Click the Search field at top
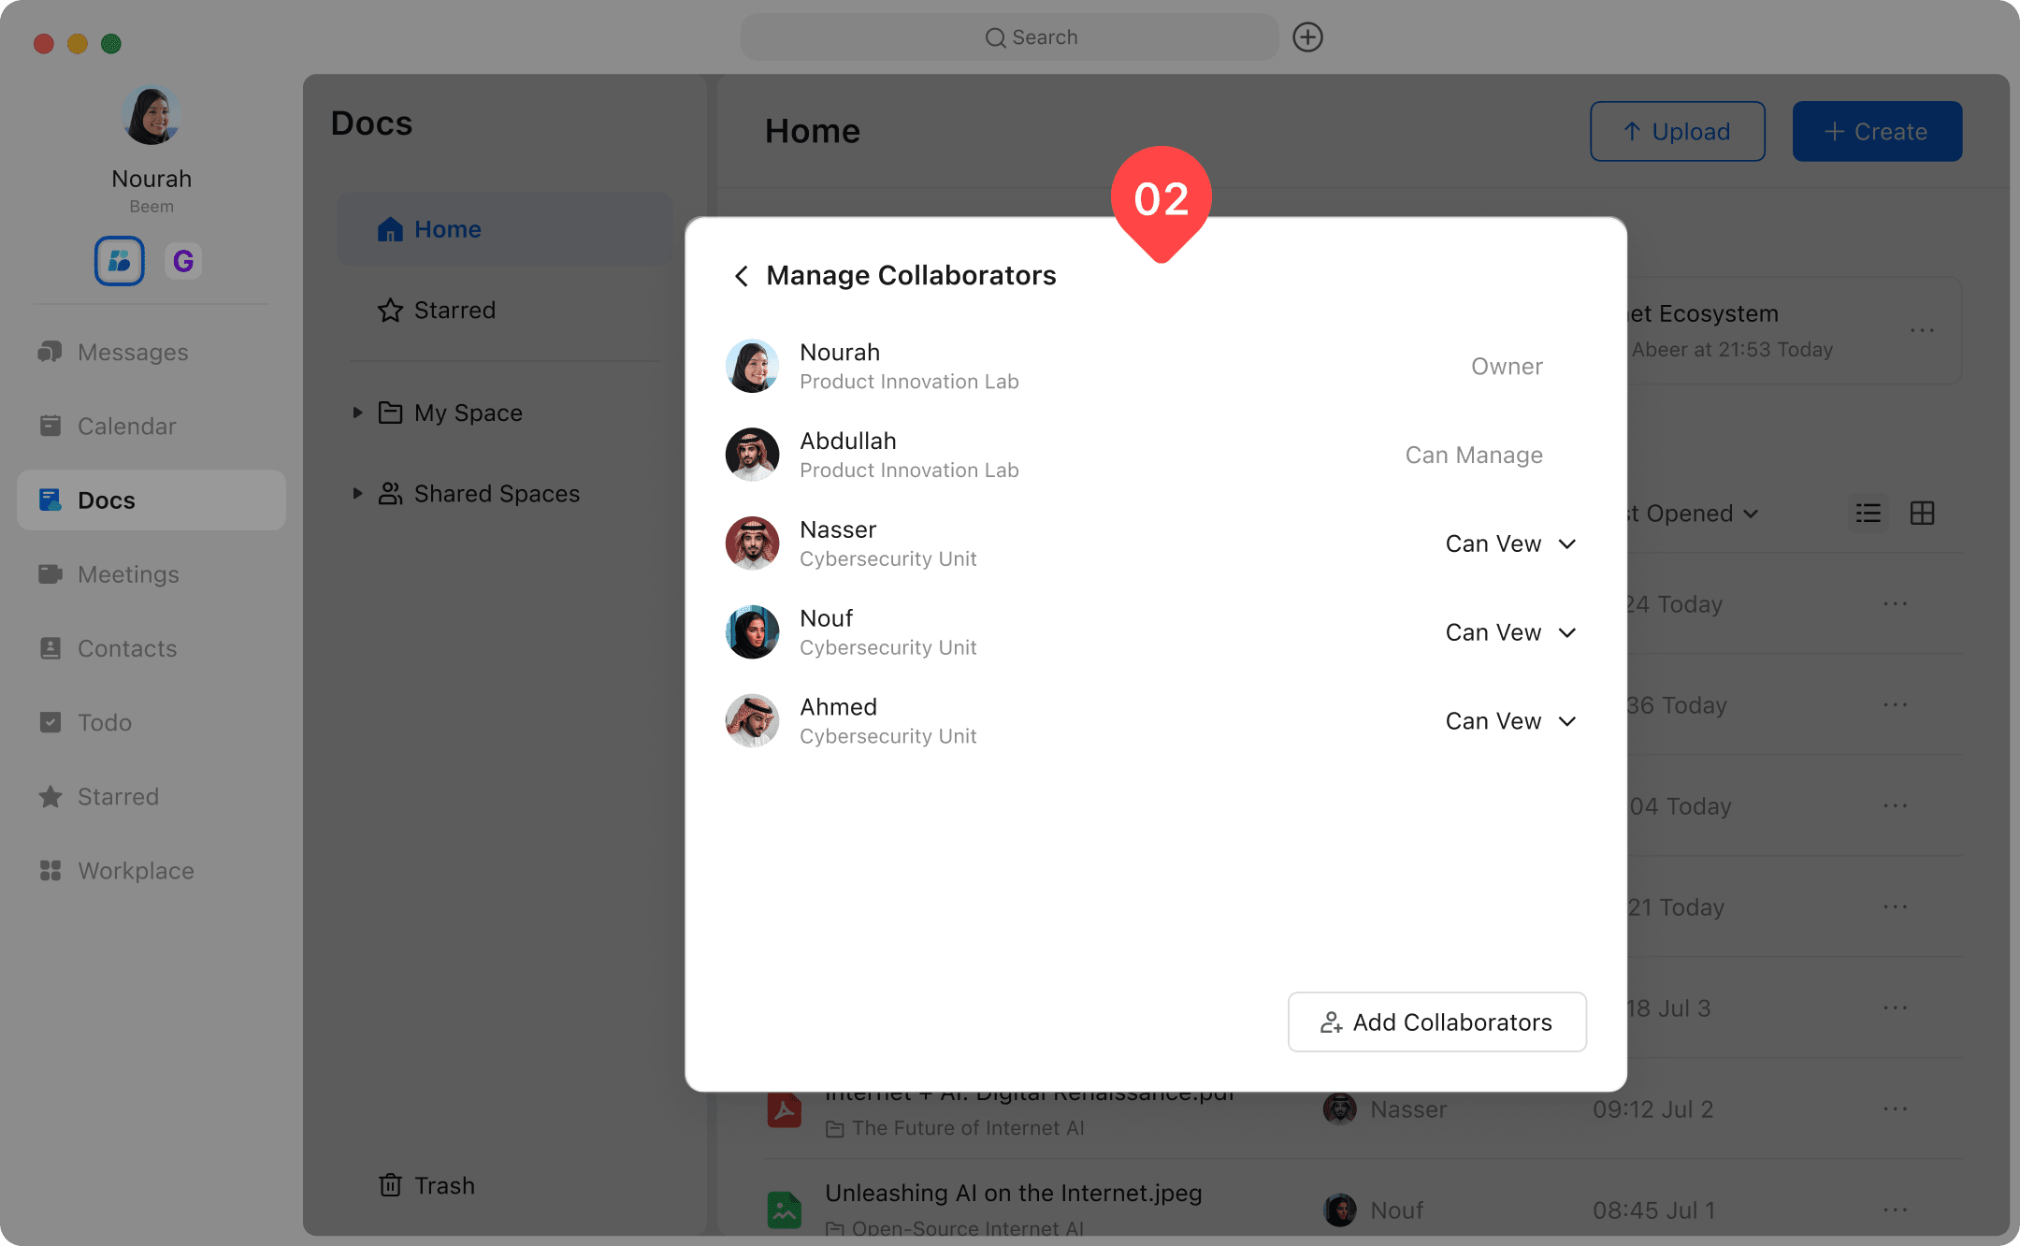The height and width of the screenshot is (1246, 2020). pyautogui.click(x=1010, y=37)
